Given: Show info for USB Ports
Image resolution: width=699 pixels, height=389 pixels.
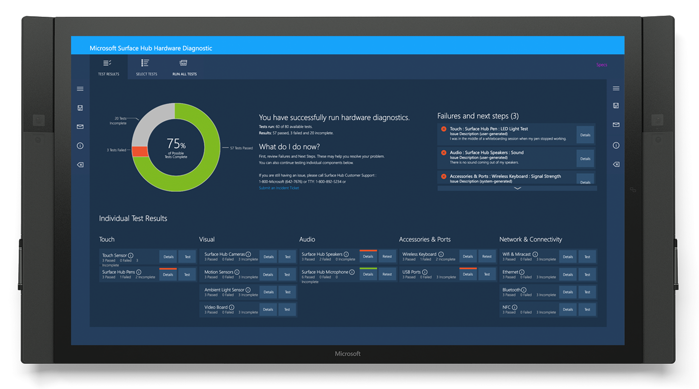Looking at the screenshot, I should coord(425,272).
